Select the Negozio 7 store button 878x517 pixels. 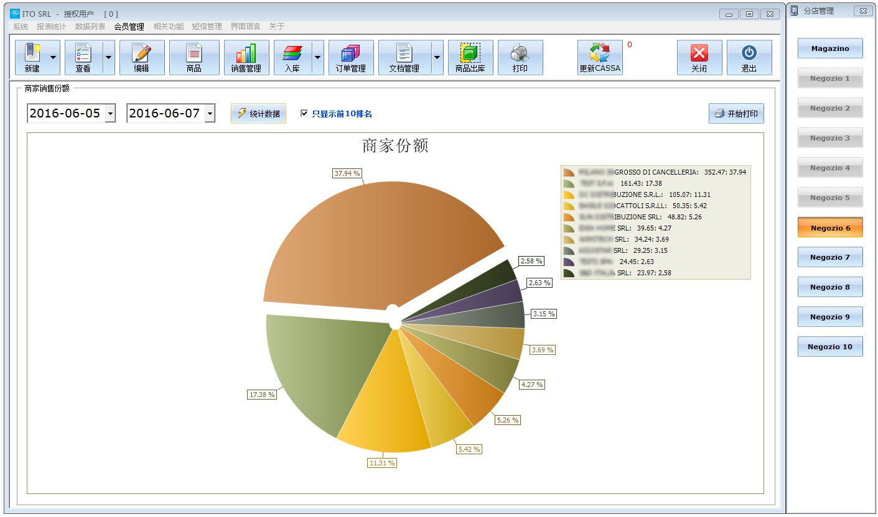pos(830,257)
